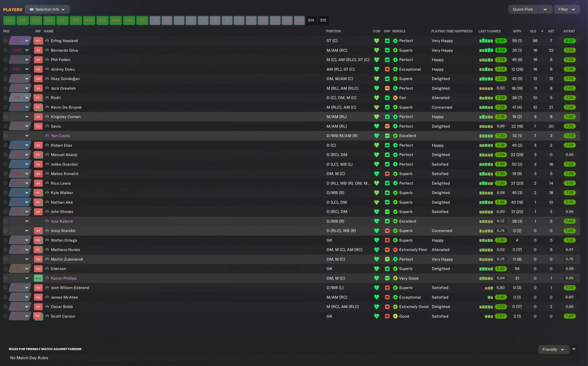
Task: Click the Hol status badge beside Ederson
Action: pyautogui.click(x=38, y=269)
